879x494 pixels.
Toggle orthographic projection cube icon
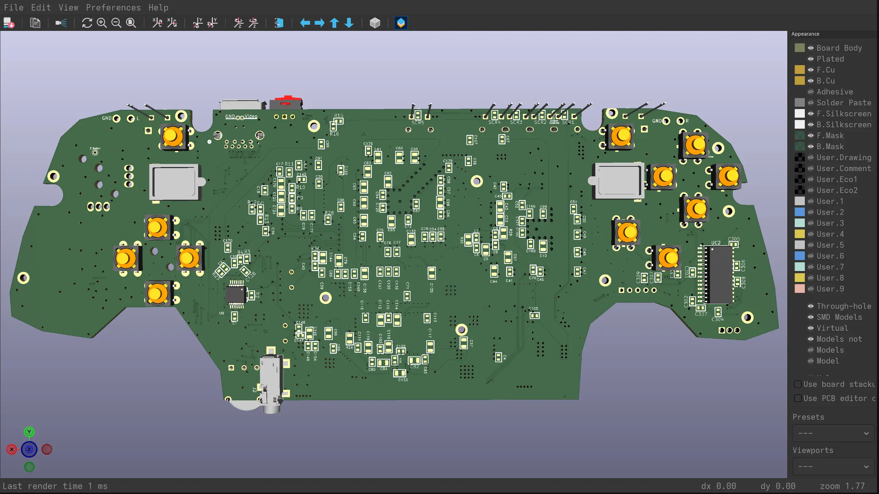[375, 23]
